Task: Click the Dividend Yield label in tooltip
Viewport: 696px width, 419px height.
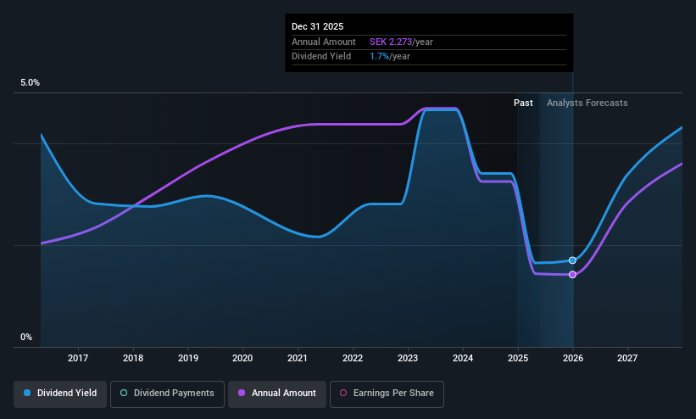Action: coord(321,57)
